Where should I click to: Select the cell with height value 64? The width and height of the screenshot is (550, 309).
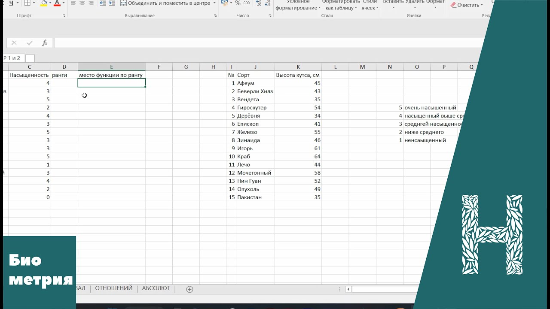(x=298, y=157)
